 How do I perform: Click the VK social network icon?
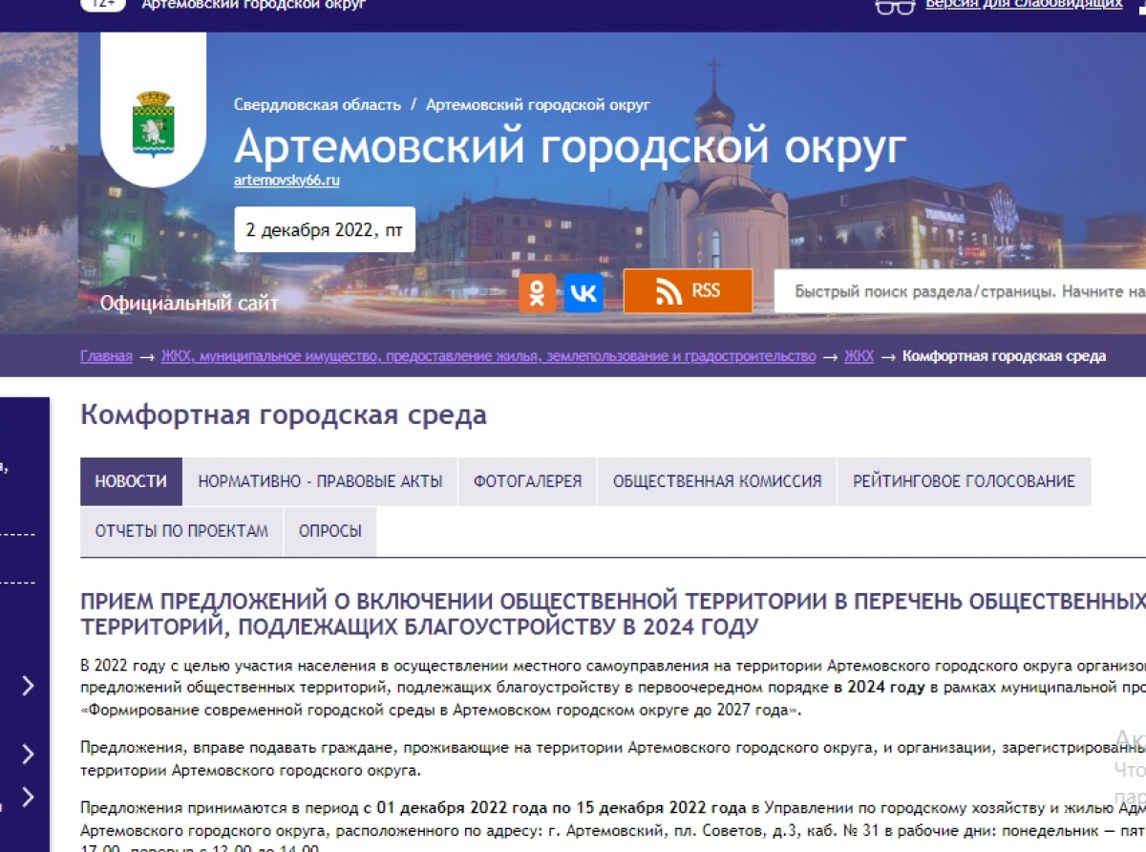point(584,292)
